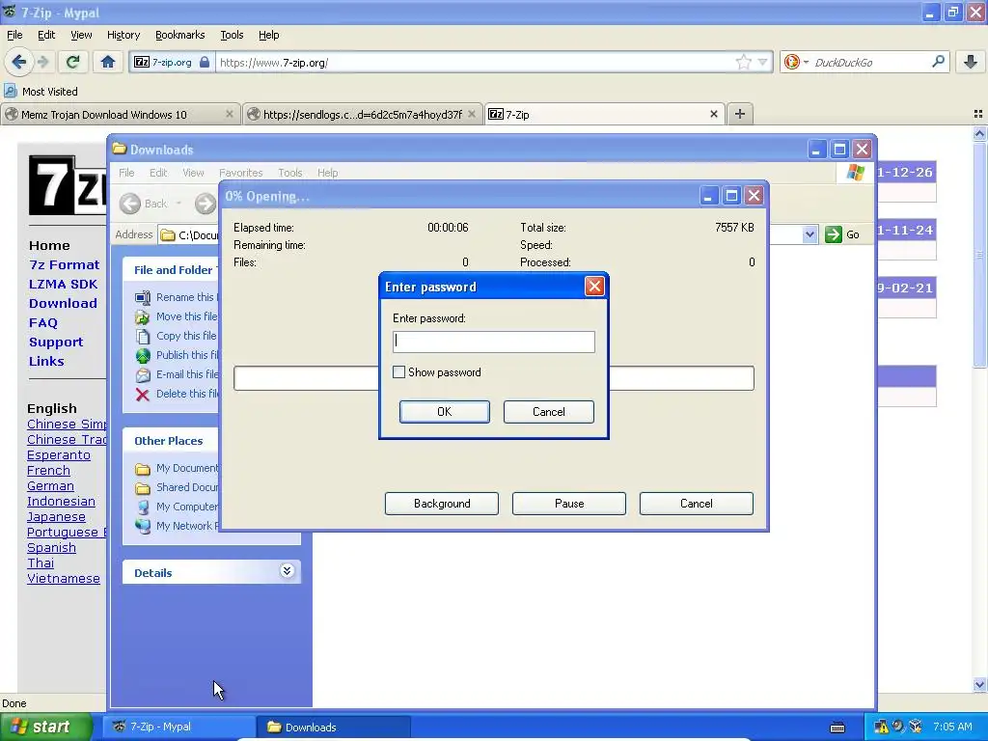This screenshot has height=741, width=988.
Task: Bookmark this page with the star icon
Action: click(744, 62)
